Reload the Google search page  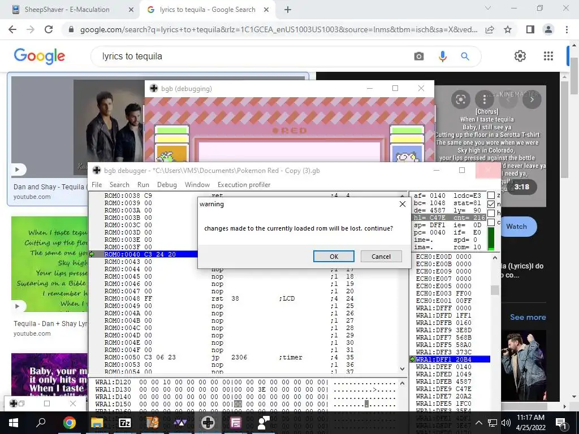click(x=49, y=29)
